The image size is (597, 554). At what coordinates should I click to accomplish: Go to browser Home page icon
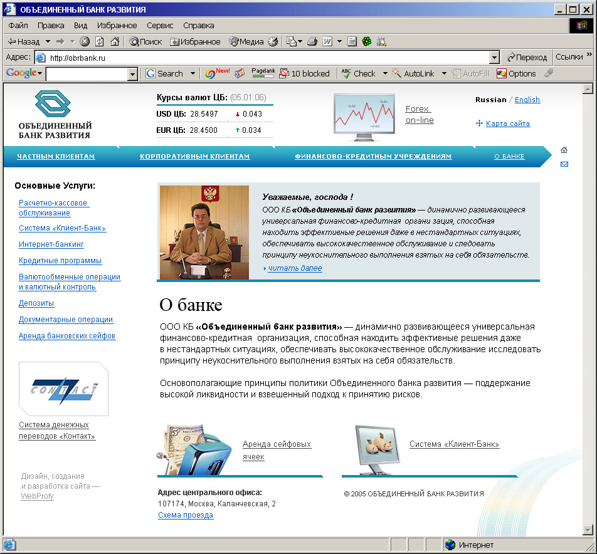pyautogui.click(x=115, y=41)
